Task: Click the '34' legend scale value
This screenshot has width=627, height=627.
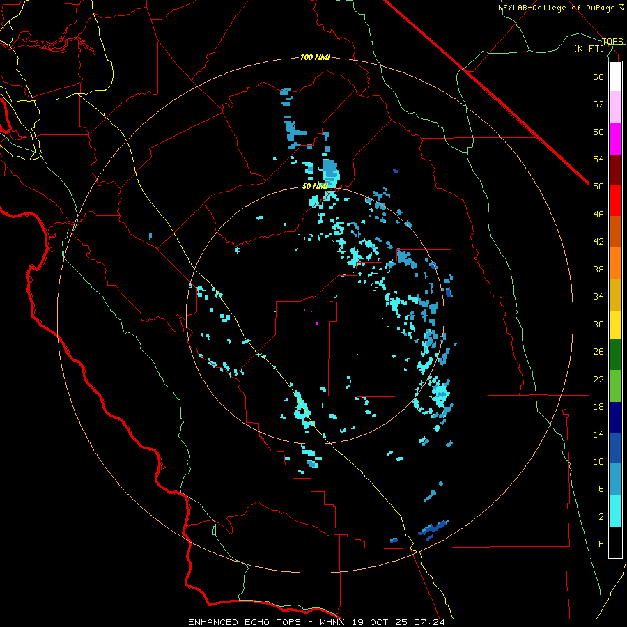Action: pos(598,297)
